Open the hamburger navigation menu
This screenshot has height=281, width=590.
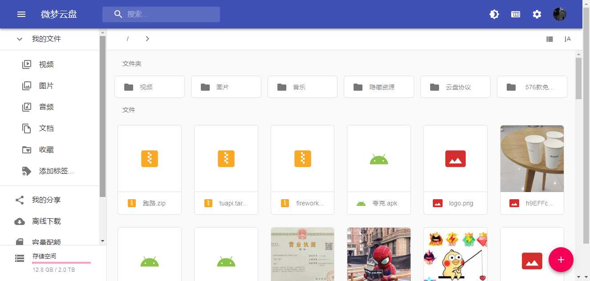[x=21, y=14]
